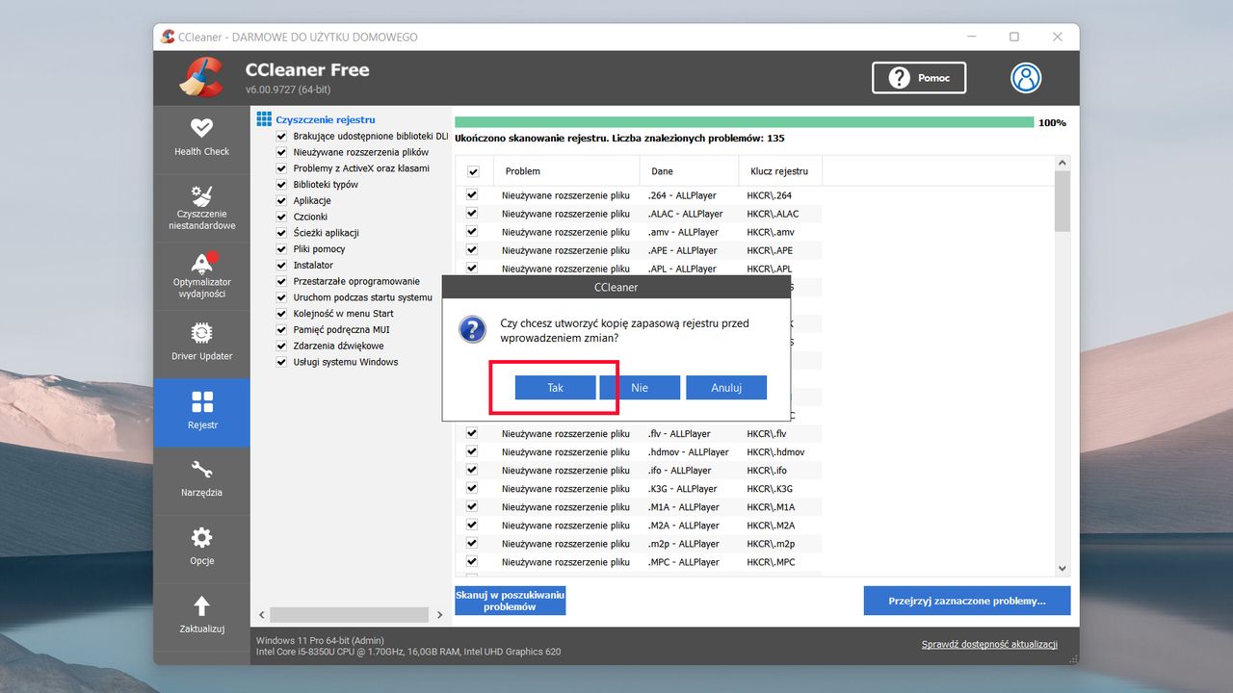Uncheck Przestarzałe oprogramowanie in the registry list
This screenshot has height=693, width=1233.
tap(280, 281)
